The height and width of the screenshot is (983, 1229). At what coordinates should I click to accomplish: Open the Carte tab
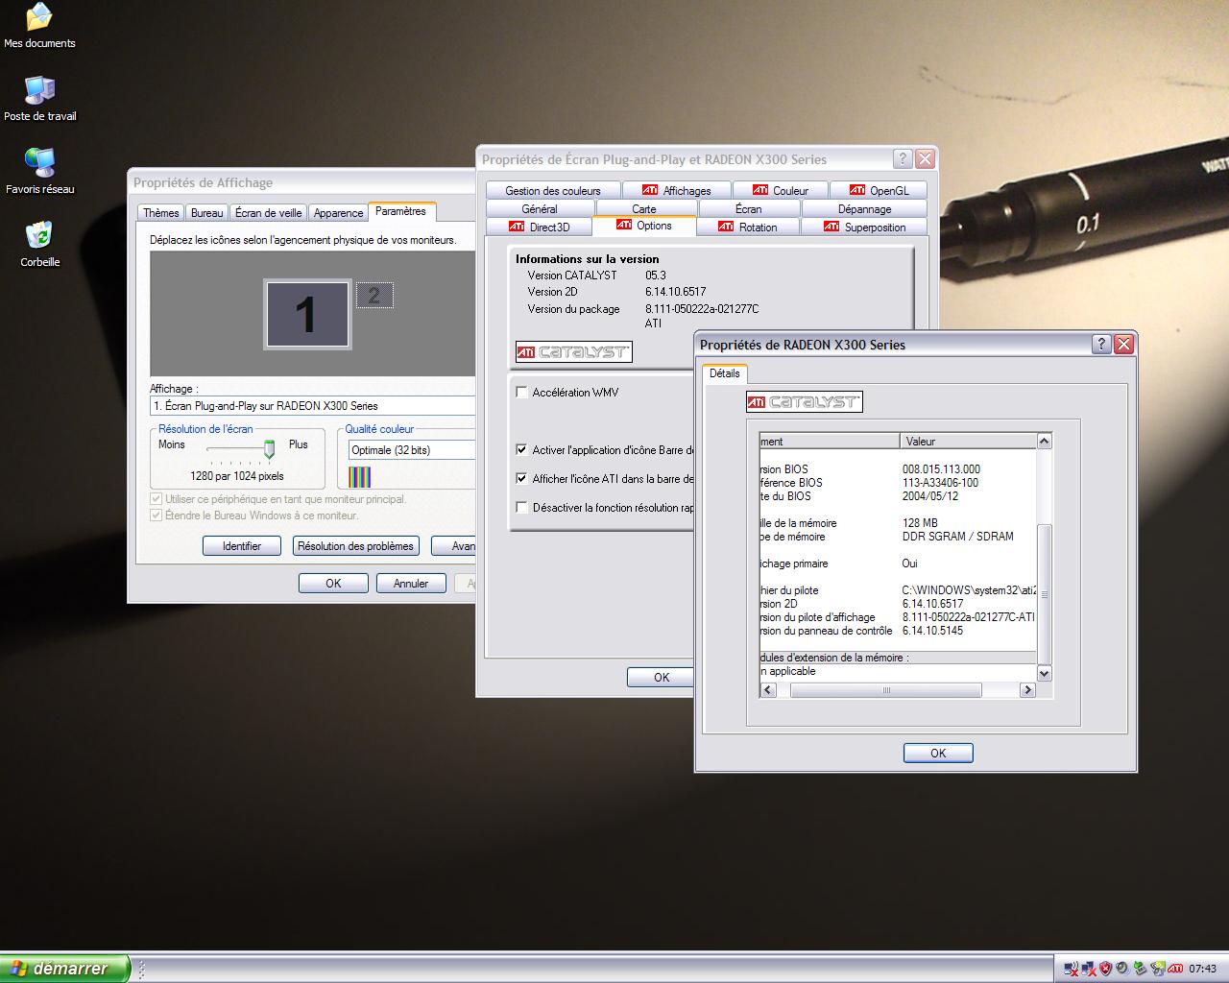click(644, 208)
